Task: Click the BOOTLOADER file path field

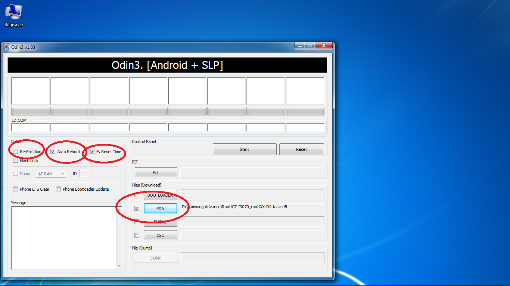Action: tap(252, 195)
